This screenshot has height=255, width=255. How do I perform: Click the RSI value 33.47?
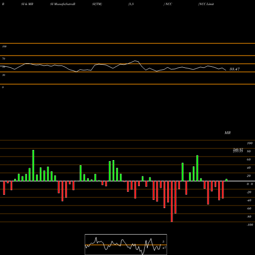(x=235, y=69)
